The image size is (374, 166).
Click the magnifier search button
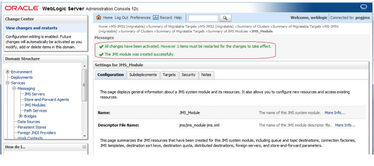click(x=225, y=18)
